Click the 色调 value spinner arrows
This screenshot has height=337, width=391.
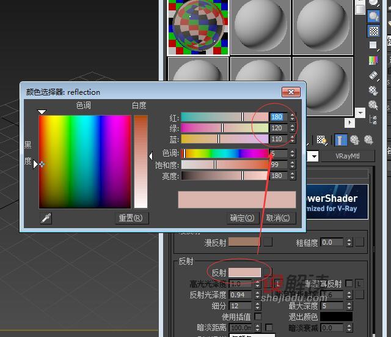[292, 154]
